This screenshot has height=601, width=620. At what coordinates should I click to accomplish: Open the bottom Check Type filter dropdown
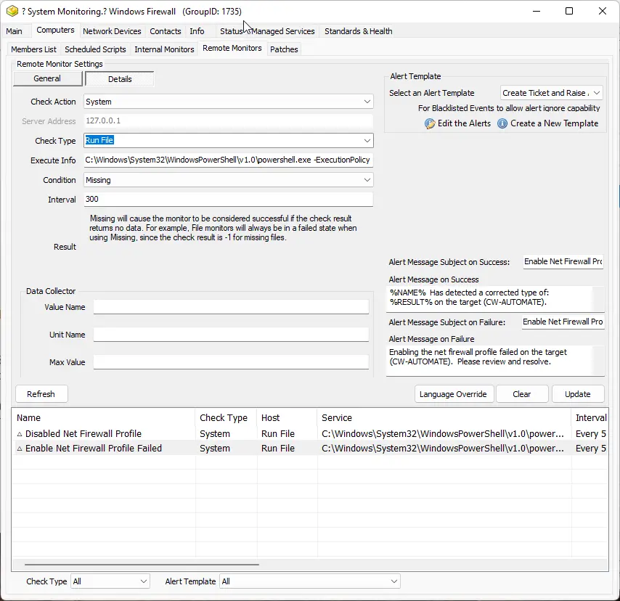pyautogui.click(x=144, y=581)
